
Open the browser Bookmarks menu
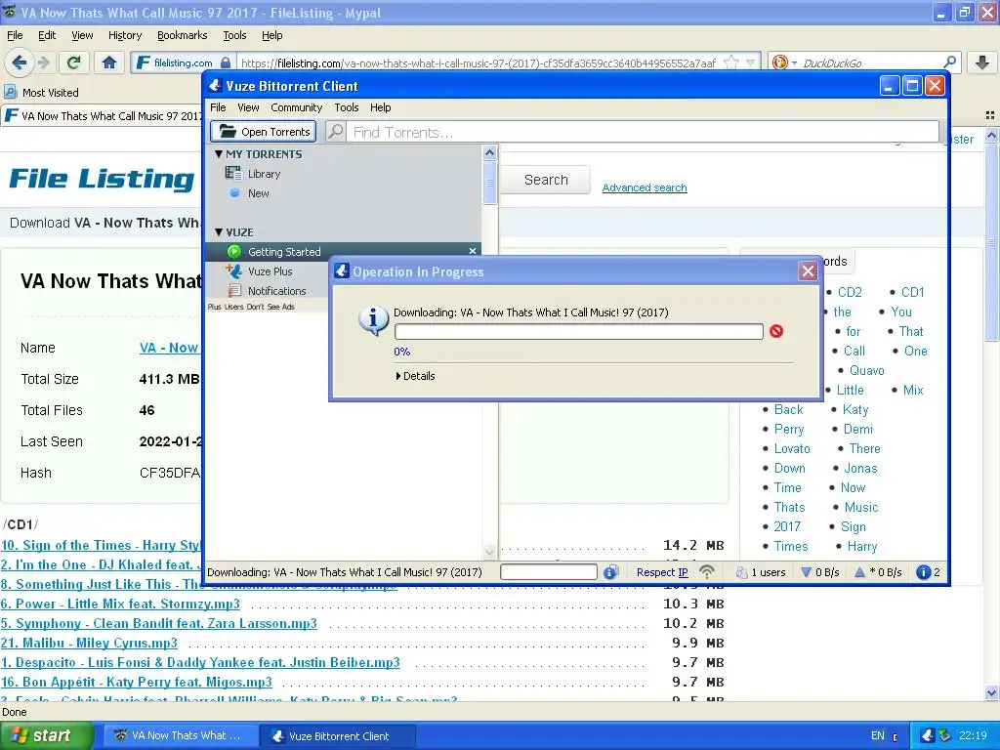pos(183,35)
